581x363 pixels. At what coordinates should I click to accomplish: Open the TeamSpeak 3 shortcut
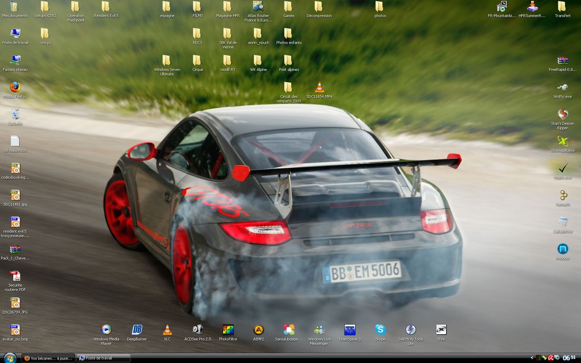(x=350, y=330)
